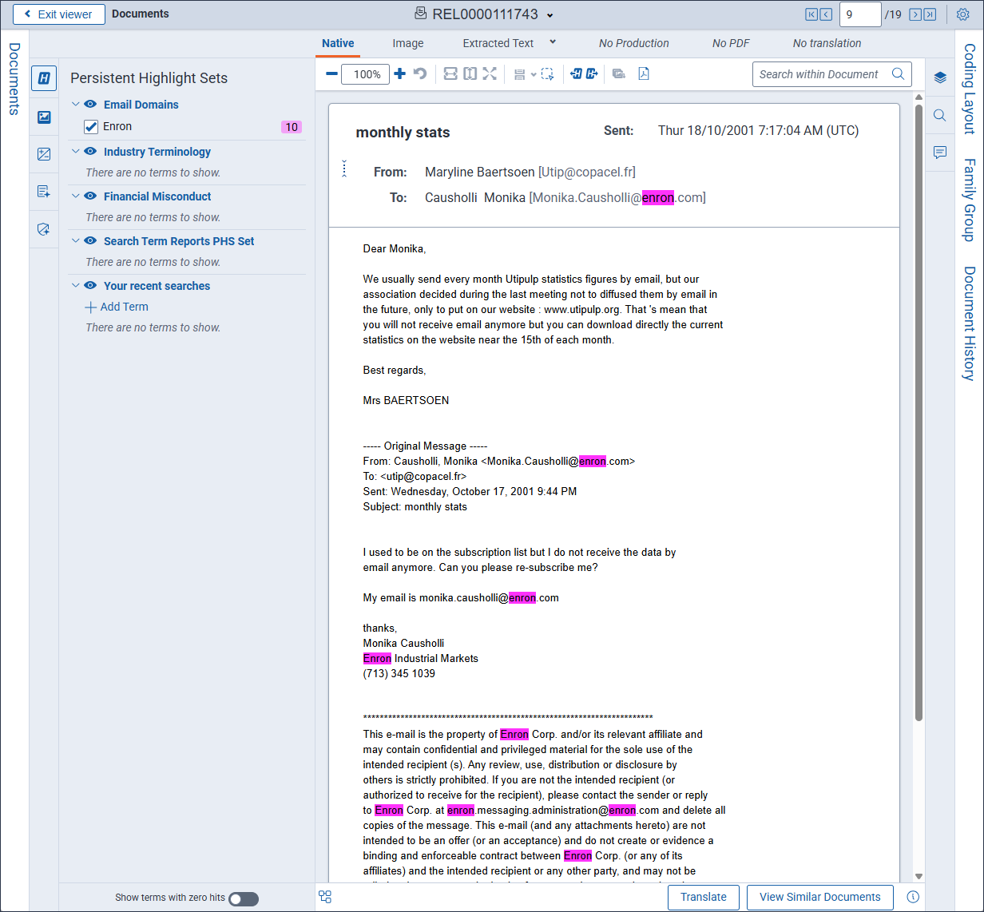The image size is (984, 912).
Task: Click the dashed selection tool icon
Action: pos(548,74)
